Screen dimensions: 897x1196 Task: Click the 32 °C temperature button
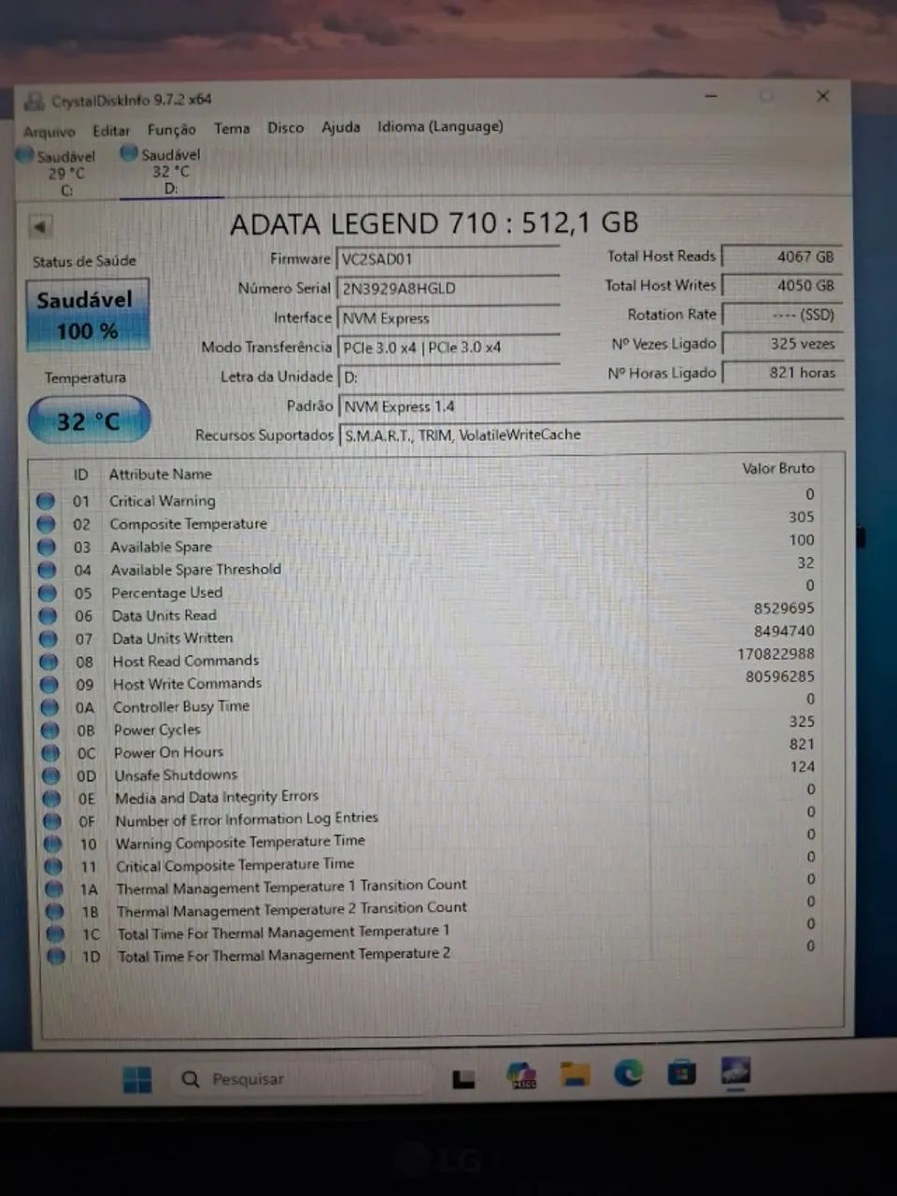tap(89, 421)
